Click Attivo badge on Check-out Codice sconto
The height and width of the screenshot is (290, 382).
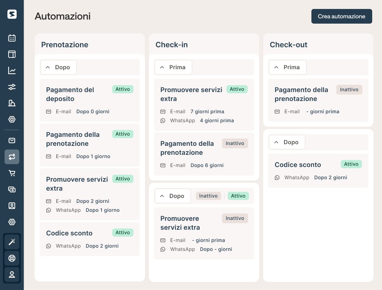pyautogui.click(x=351, y=164)
